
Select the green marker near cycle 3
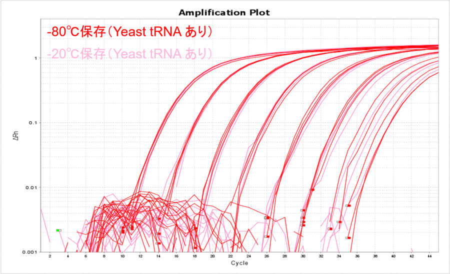58,230
